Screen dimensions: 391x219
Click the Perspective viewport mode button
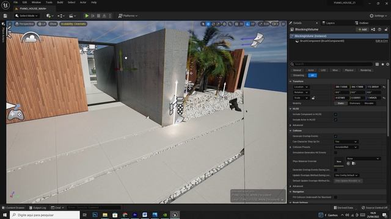coord(24,24)
